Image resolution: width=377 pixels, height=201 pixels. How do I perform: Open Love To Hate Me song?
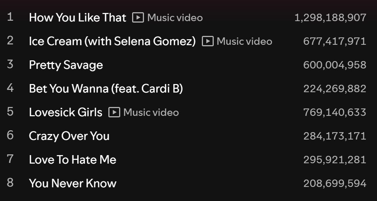pos(73,160)
